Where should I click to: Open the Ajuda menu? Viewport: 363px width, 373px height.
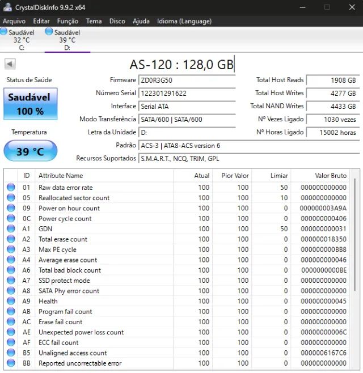pyautogui.click(x=141, y=21)
